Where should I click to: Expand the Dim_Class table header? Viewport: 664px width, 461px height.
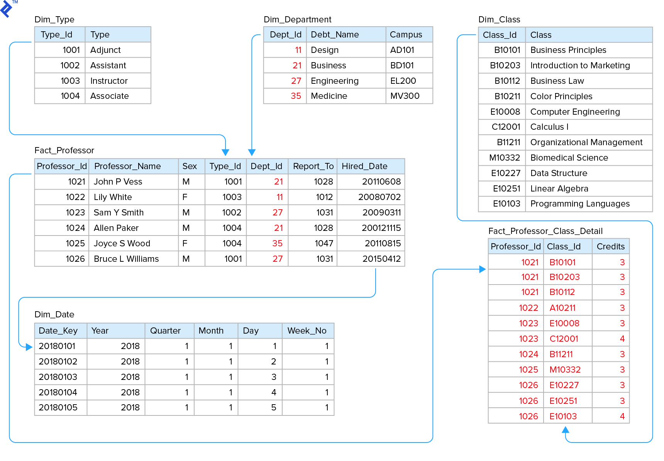point(499,19)
